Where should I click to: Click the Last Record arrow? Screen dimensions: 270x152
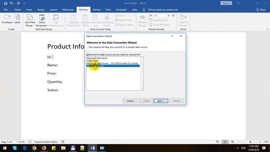173,16
